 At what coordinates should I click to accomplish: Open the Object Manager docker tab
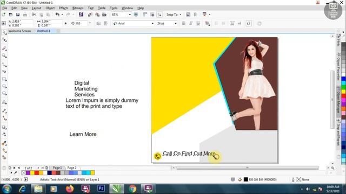[x=338, y=100]
